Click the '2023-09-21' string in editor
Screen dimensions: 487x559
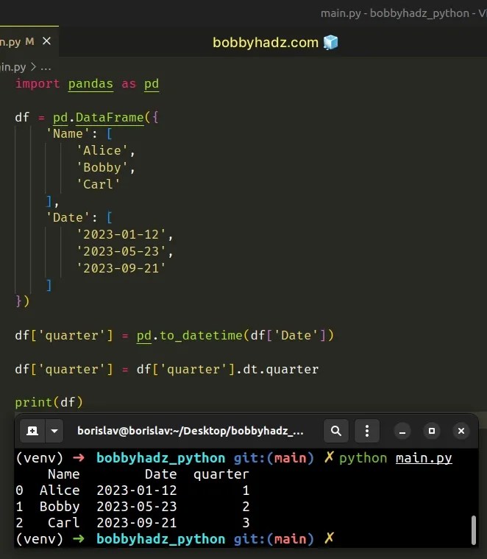[x=121, y=268]
